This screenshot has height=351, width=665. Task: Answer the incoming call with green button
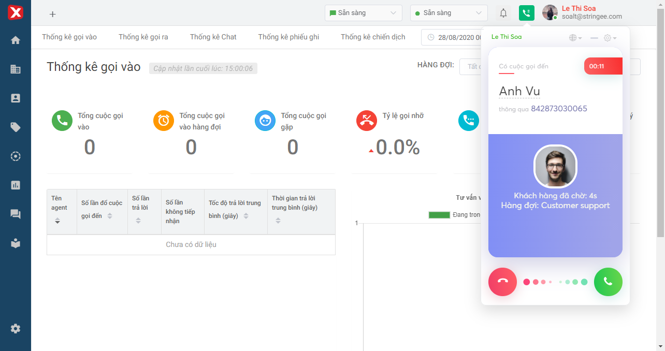pyautogui.click(x=608, y=282)
